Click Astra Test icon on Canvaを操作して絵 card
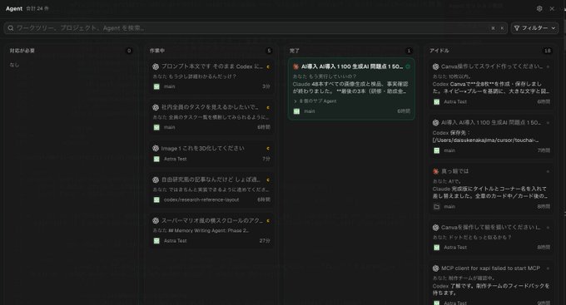This screenshot has width=566, height=305. coord(437,248)
